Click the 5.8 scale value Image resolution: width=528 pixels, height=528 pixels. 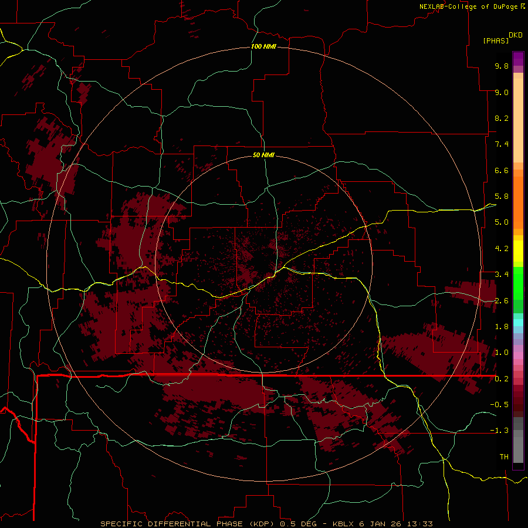502,197
